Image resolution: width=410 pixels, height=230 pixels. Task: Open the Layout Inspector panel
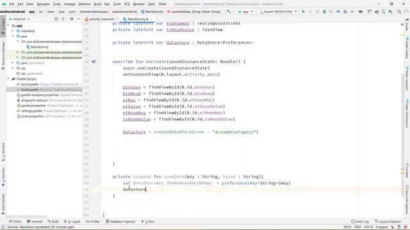[x=388, y=222]
